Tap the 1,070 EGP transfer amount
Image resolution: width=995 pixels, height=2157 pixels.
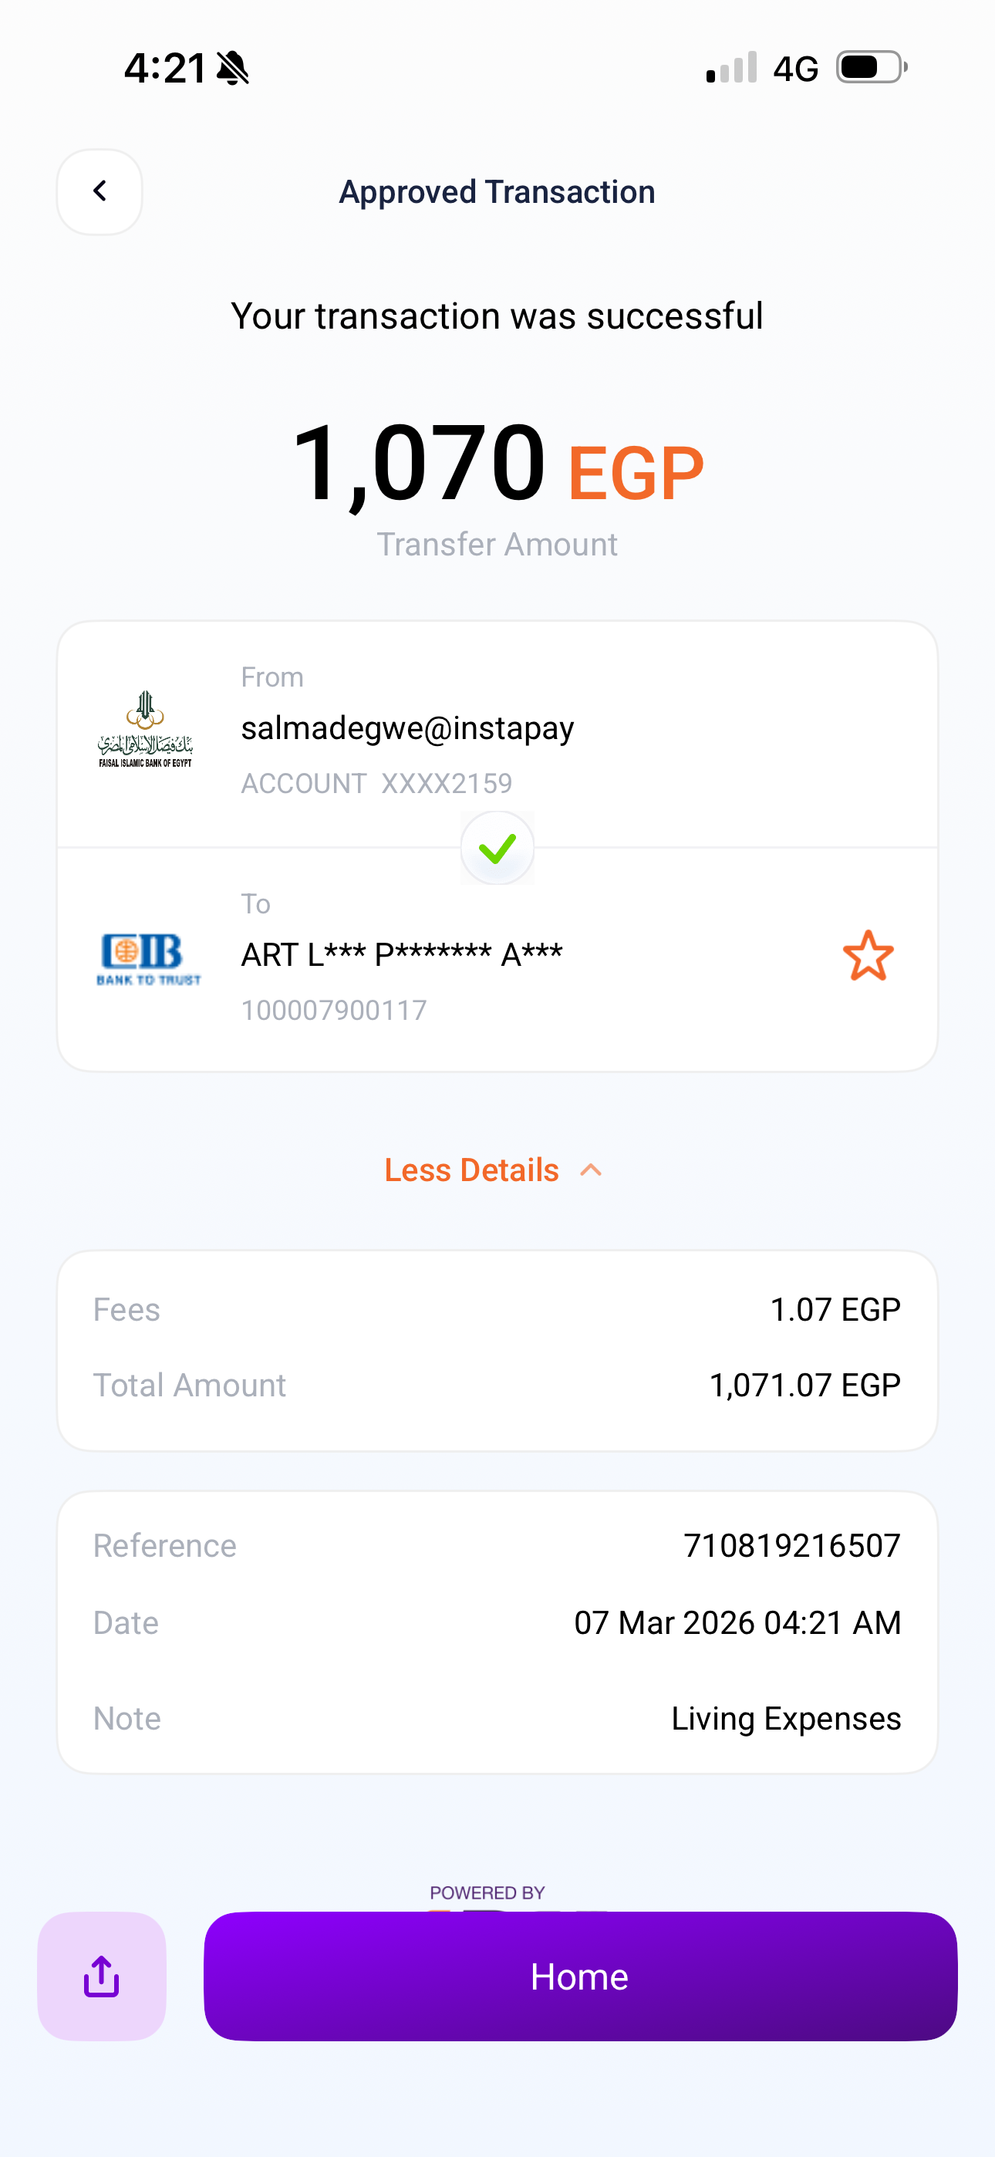[497, 465]
